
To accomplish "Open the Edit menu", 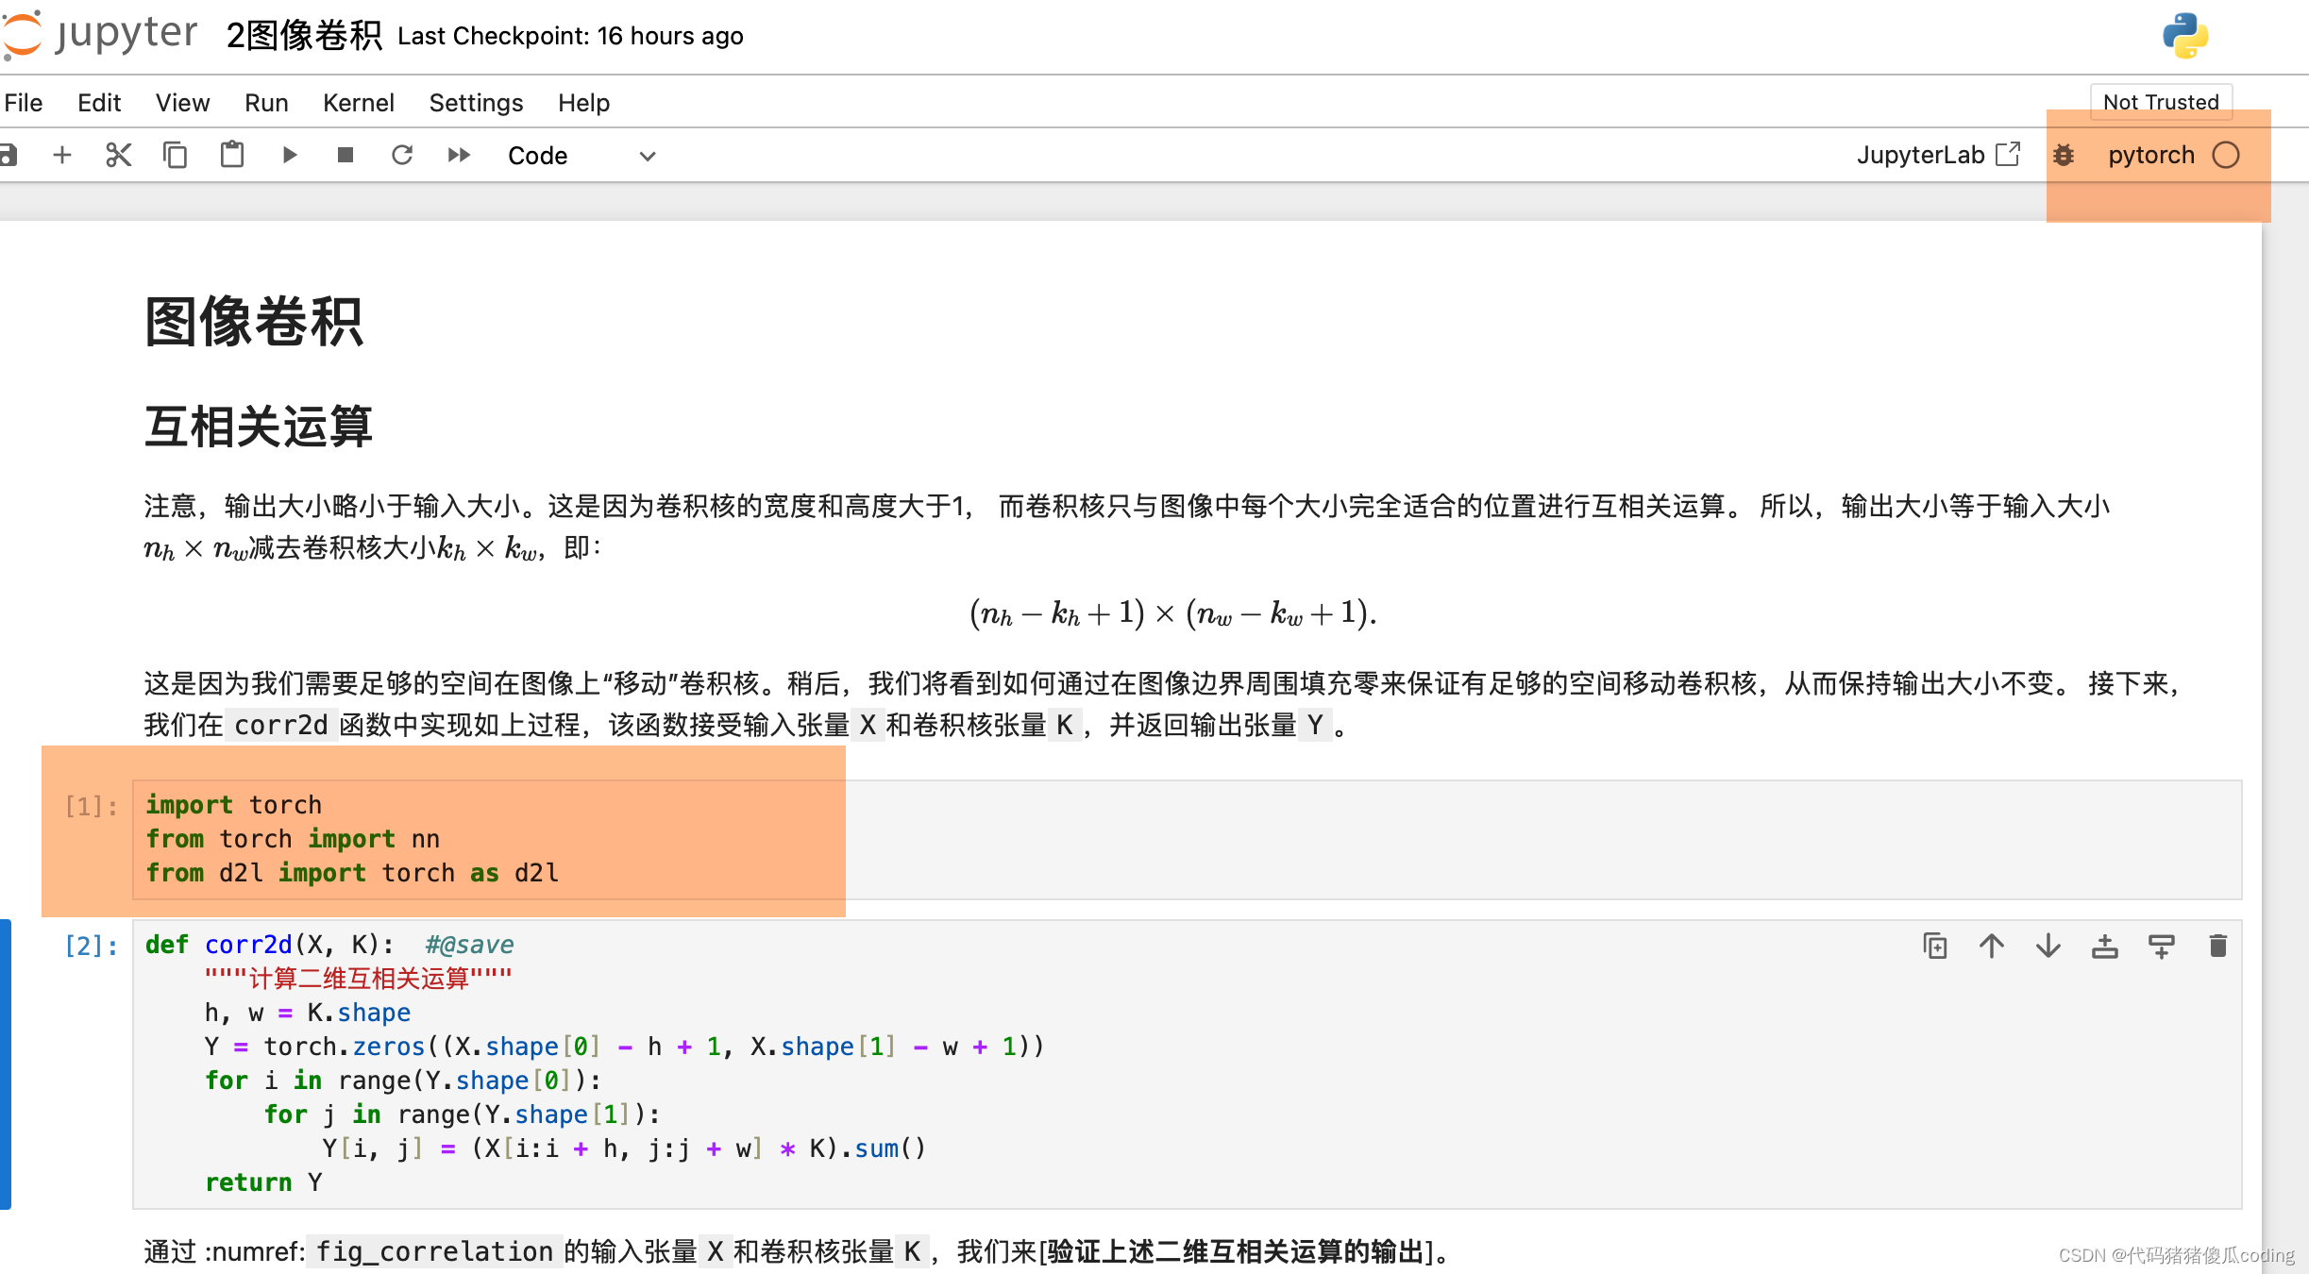I will click(99, 102).
